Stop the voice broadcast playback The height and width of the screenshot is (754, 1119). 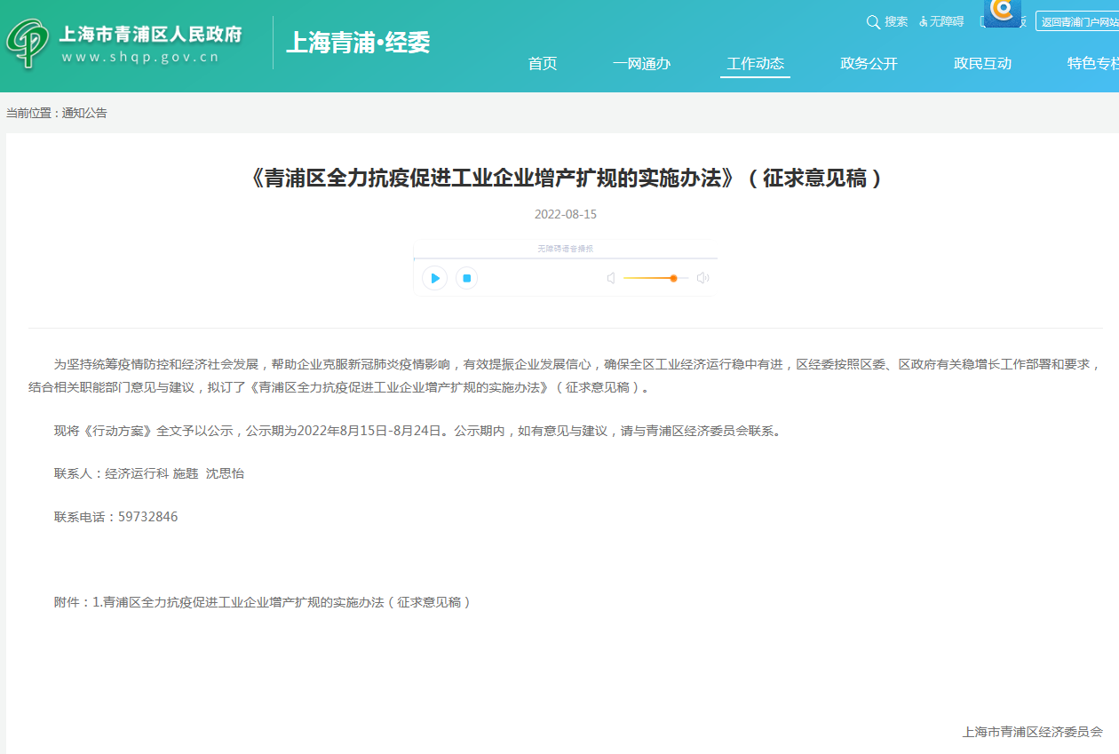tap(466, 278)
